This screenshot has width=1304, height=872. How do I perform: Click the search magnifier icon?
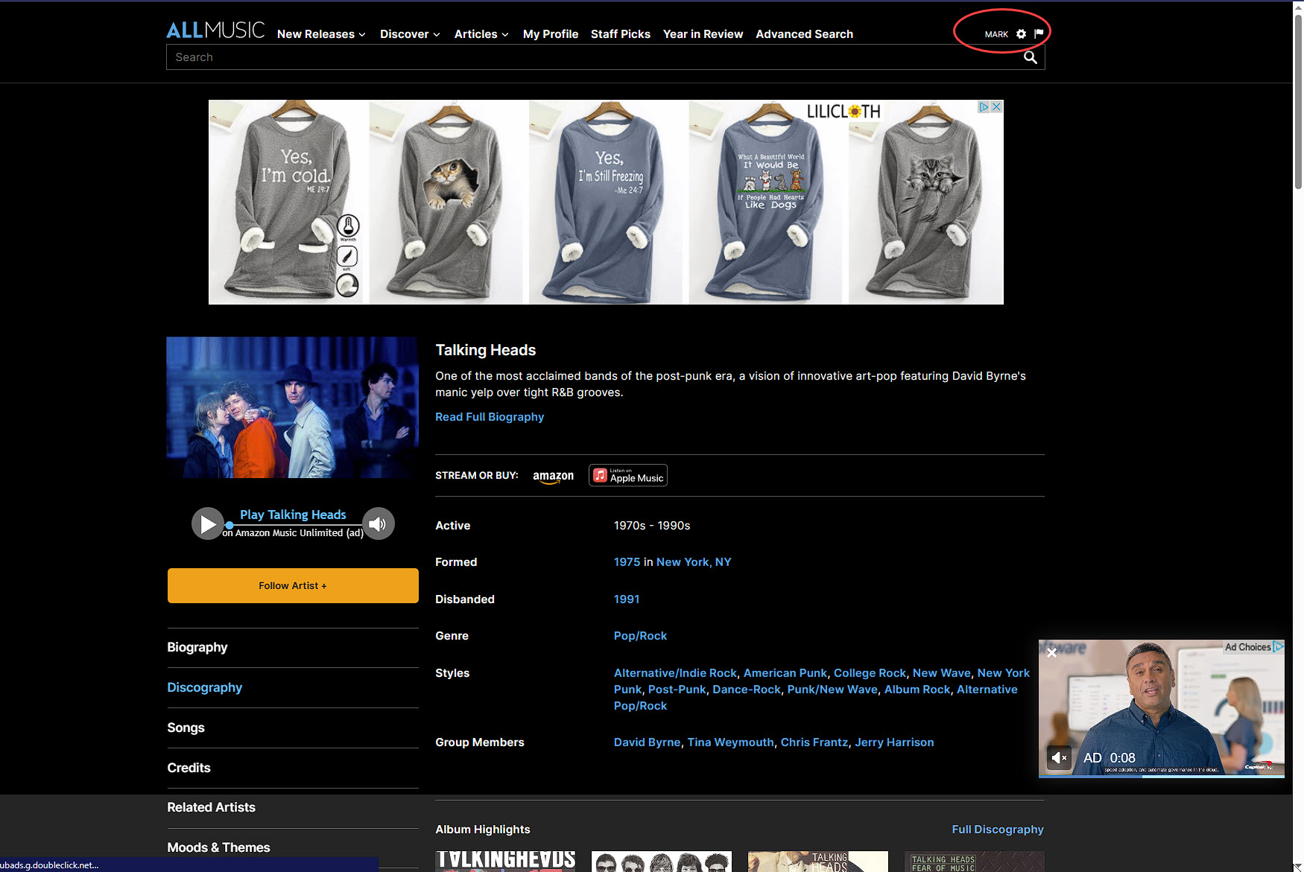point(1030,57)
